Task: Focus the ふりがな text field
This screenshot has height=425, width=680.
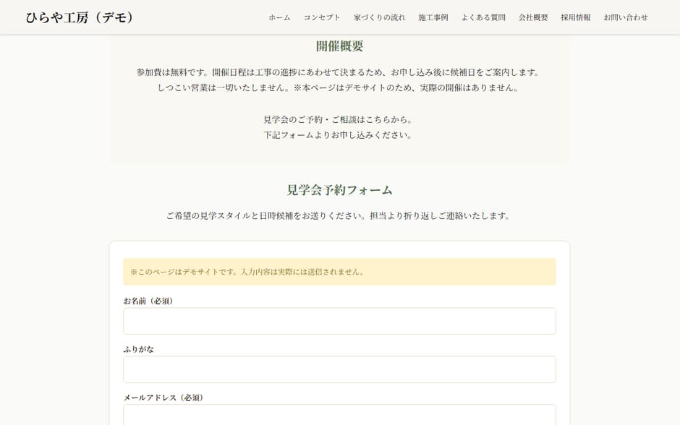Action: coord(339,369)
